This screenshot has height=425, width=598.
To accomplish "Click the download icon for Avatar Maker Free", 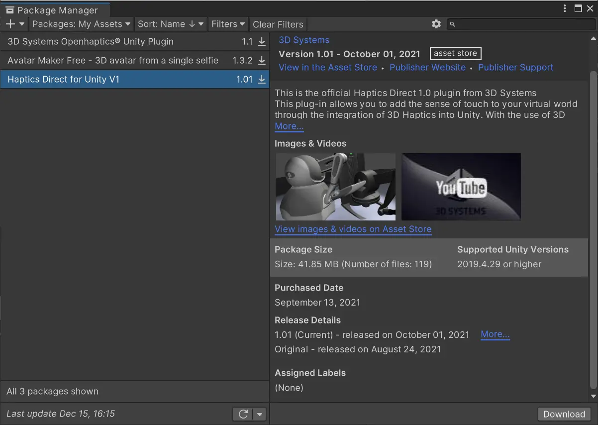I will tap(262, 61).
